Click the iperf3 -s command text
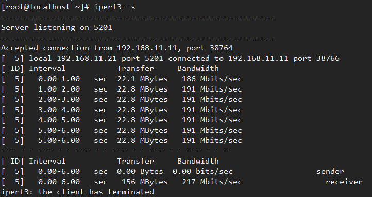The height and width of the screenshot is (197, 372). pos(114,7)
